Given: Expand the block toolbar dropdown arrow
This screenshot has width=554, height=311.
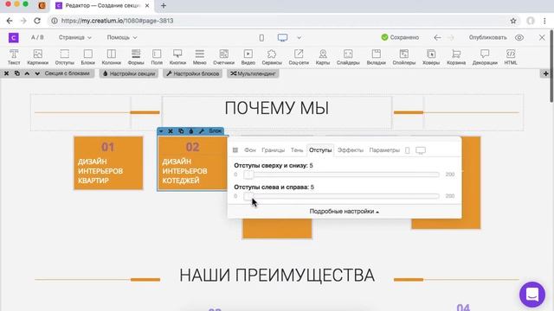Looking at the screenshot, I should tap(161, 131).
